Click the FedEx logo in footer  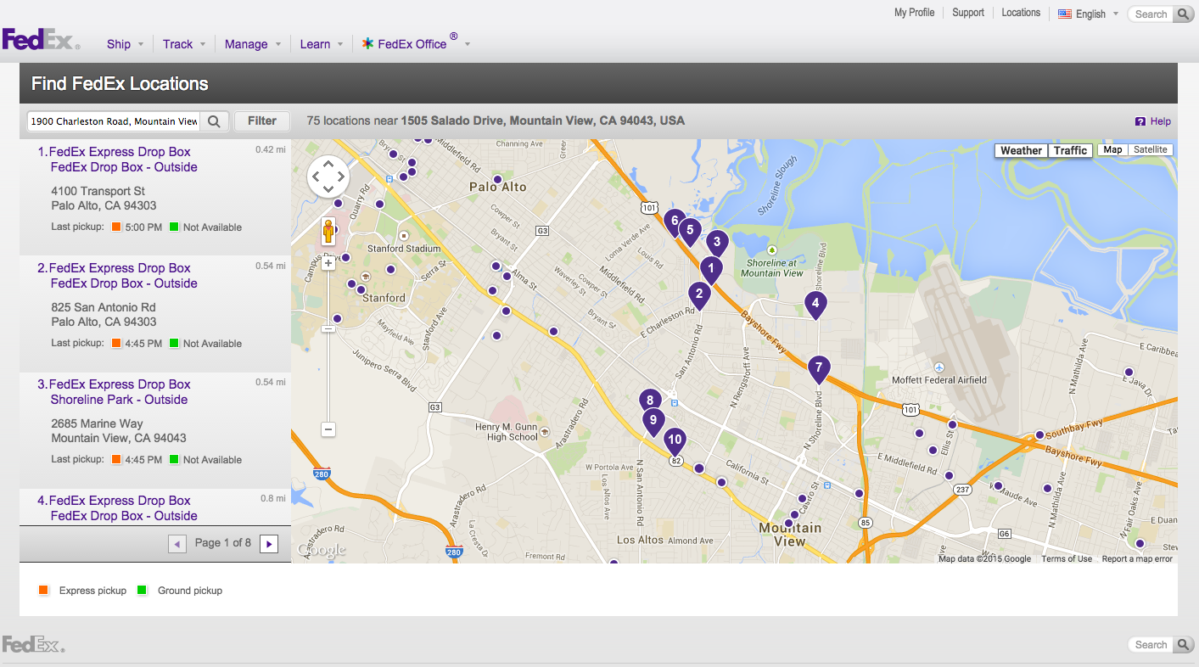tap(33, 644)
